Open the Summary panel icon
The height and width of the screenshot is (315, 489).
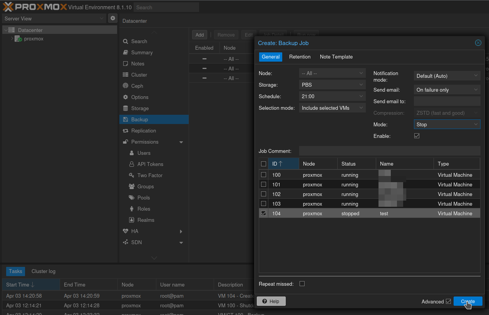tap(126, 52)
